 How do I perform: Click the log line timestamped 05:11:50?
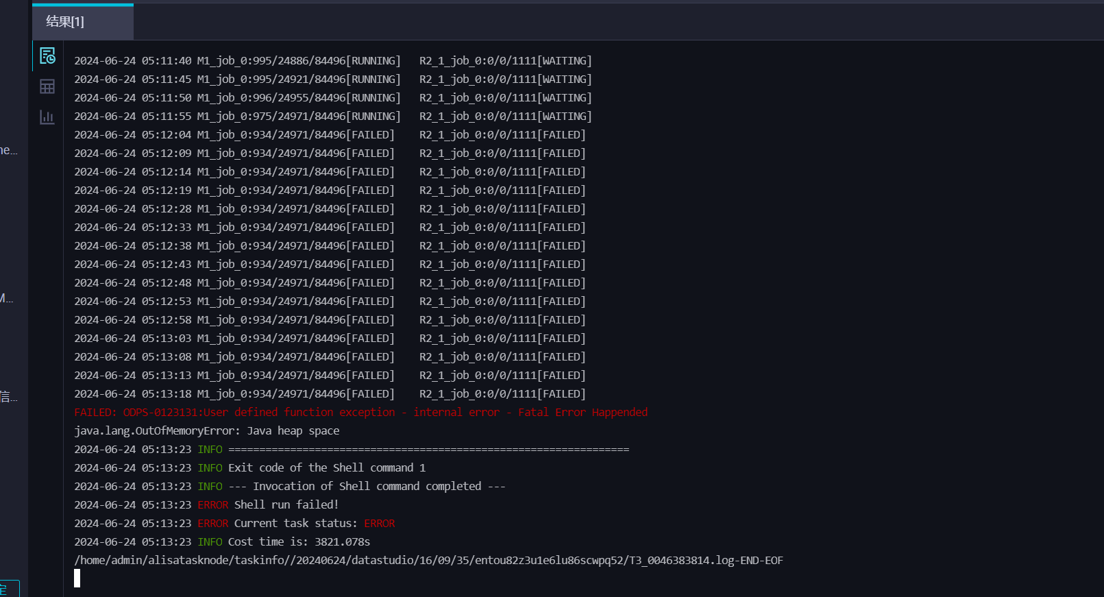tap(333, 98)
